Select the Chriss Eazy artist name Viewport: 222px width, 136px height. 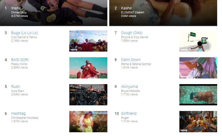pos(19,12)
